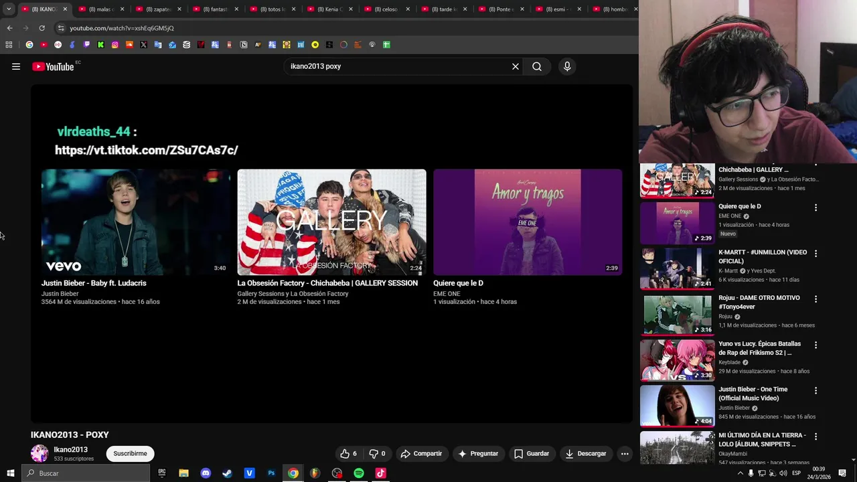Open options for MI ÚLTIMO DÍA EN LA TIERRA

tap(815, 436)
